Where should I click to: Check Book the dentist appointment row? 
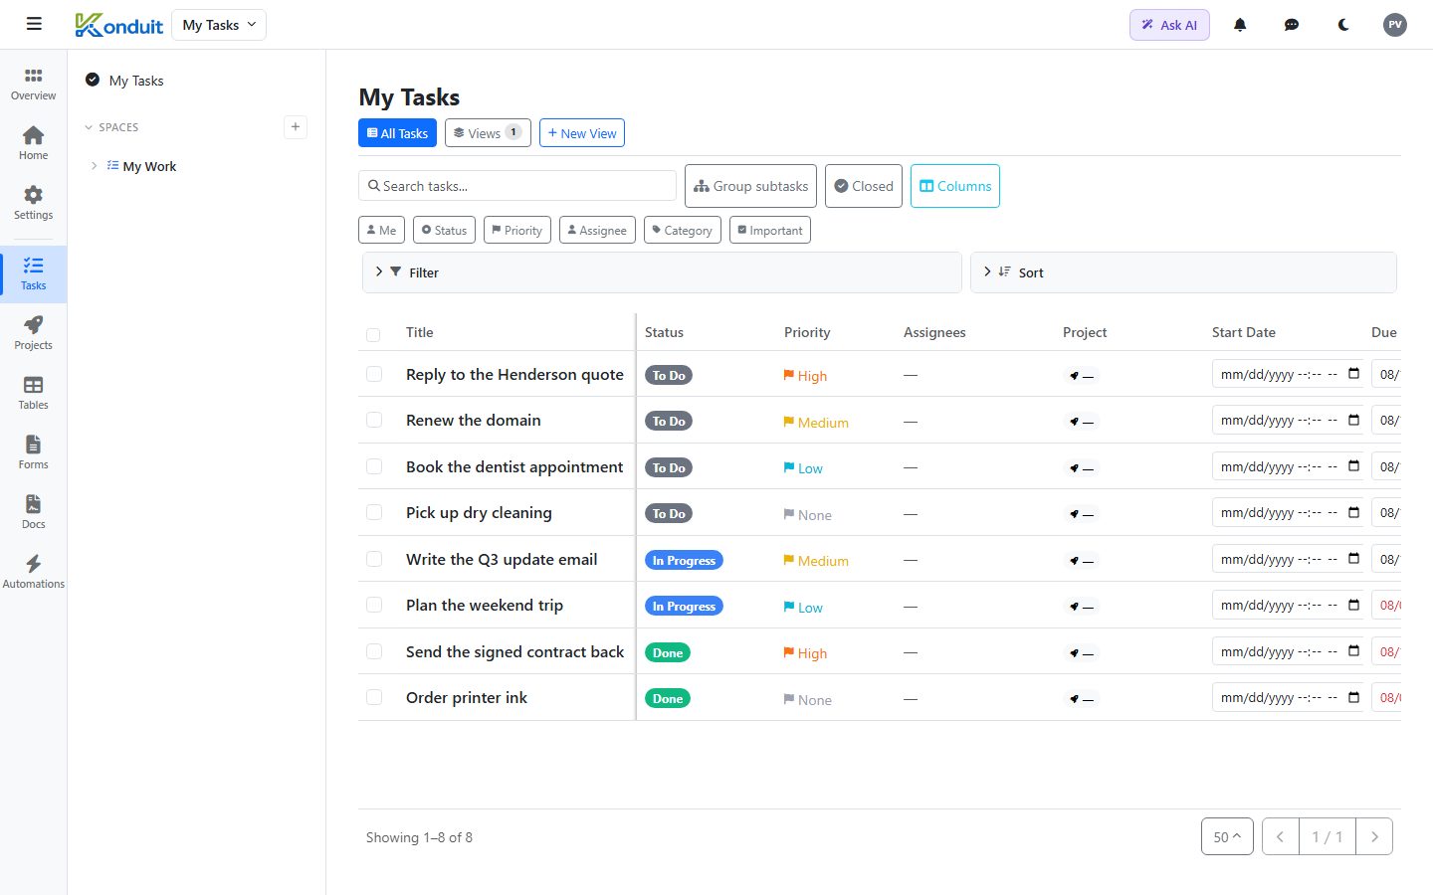374,466
